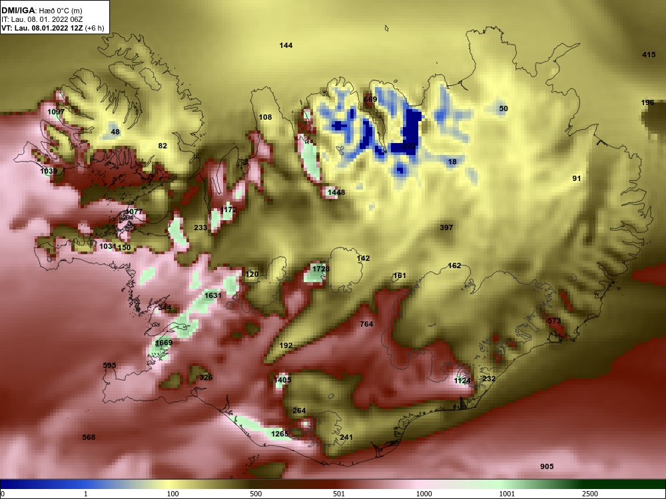666x499 pixels.
Task: Click the value 48 on the map
Action: pos(115,132)
